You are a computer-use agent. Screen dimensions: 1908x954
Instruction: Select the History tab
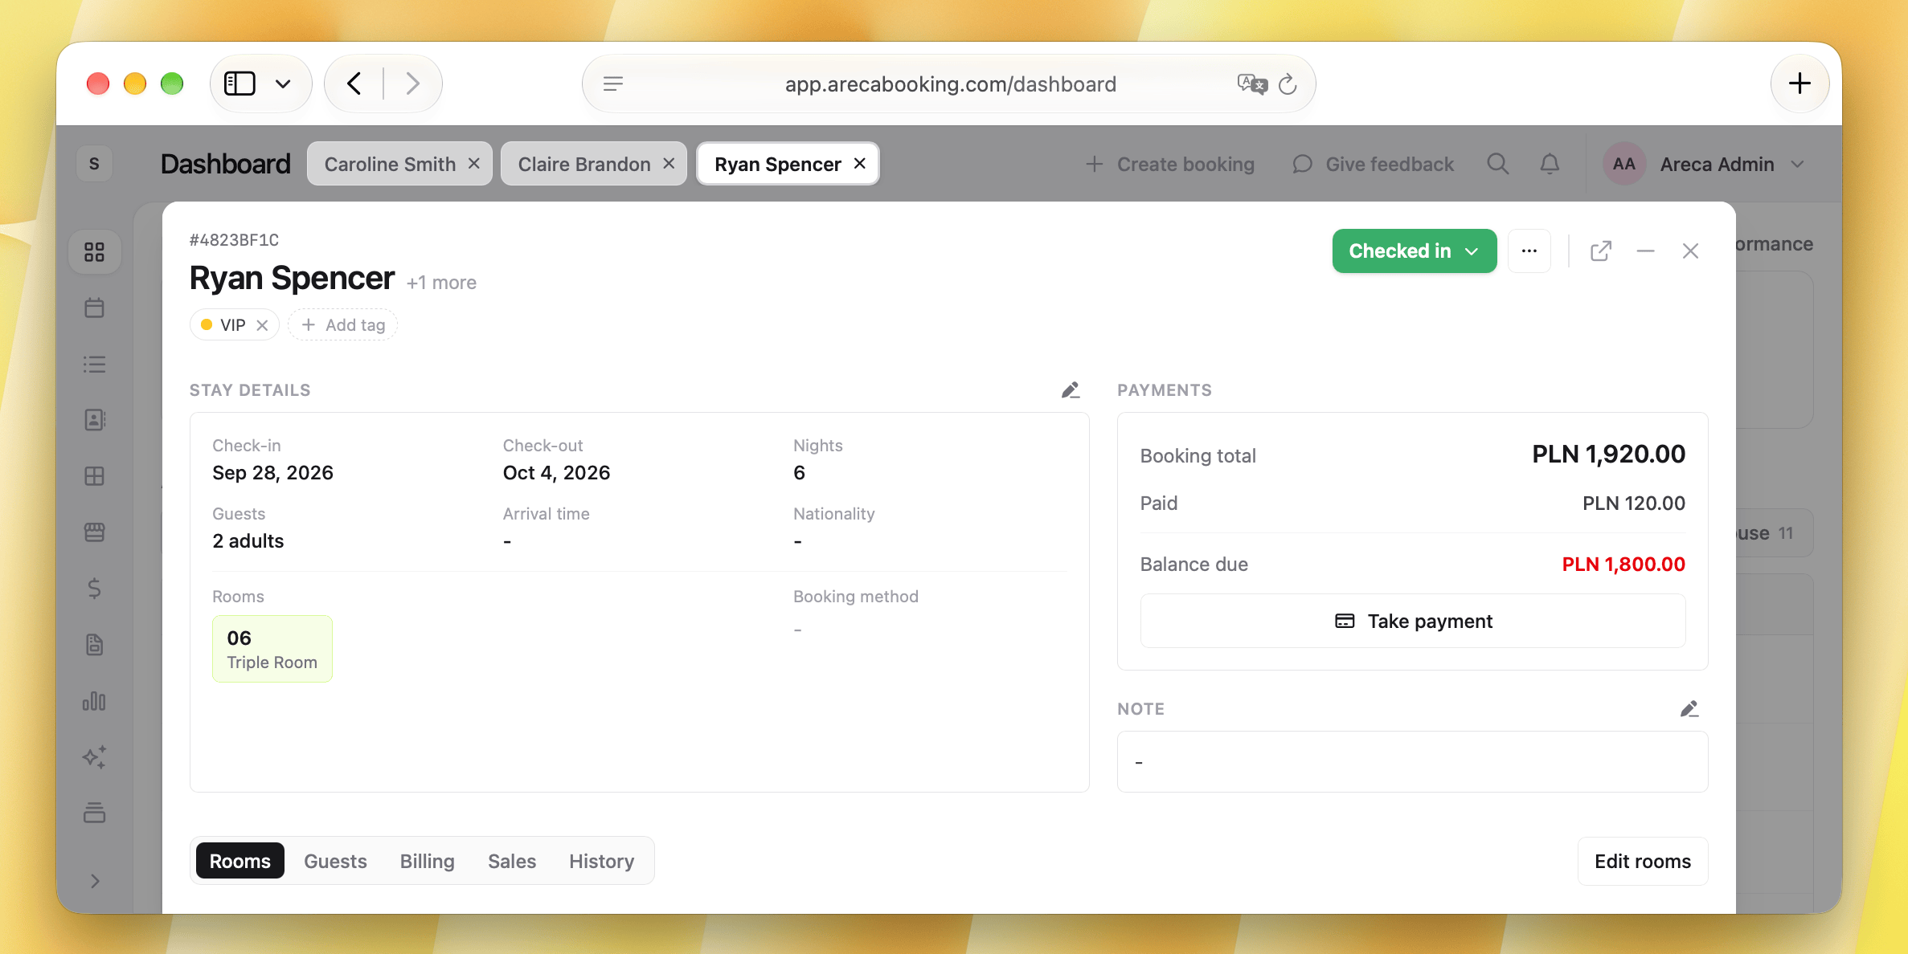(x=602, y=861)
